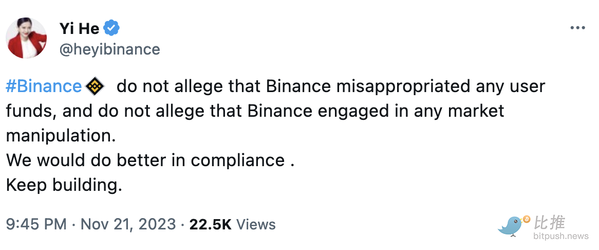Open the bitpush.news watermark link
Screen dimensions: 599x250
coord(560,237)
